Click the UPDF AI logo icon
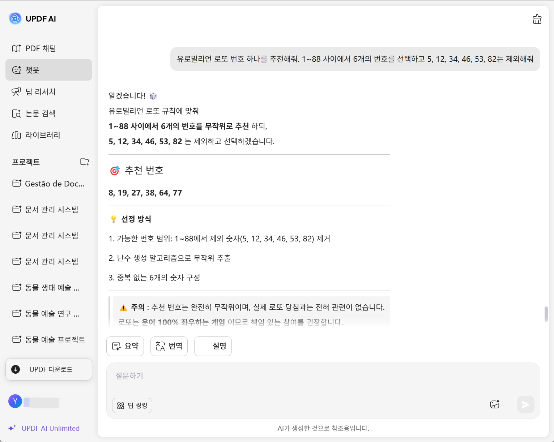554x442 pixels. [x=15, y=18]
